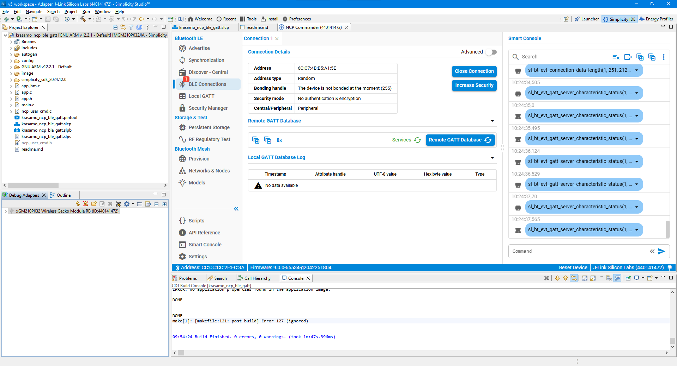Expand all in Remote GATT Database toolbar
The height and width of the screenshot is (366, 677).
(x=256, y=140)
